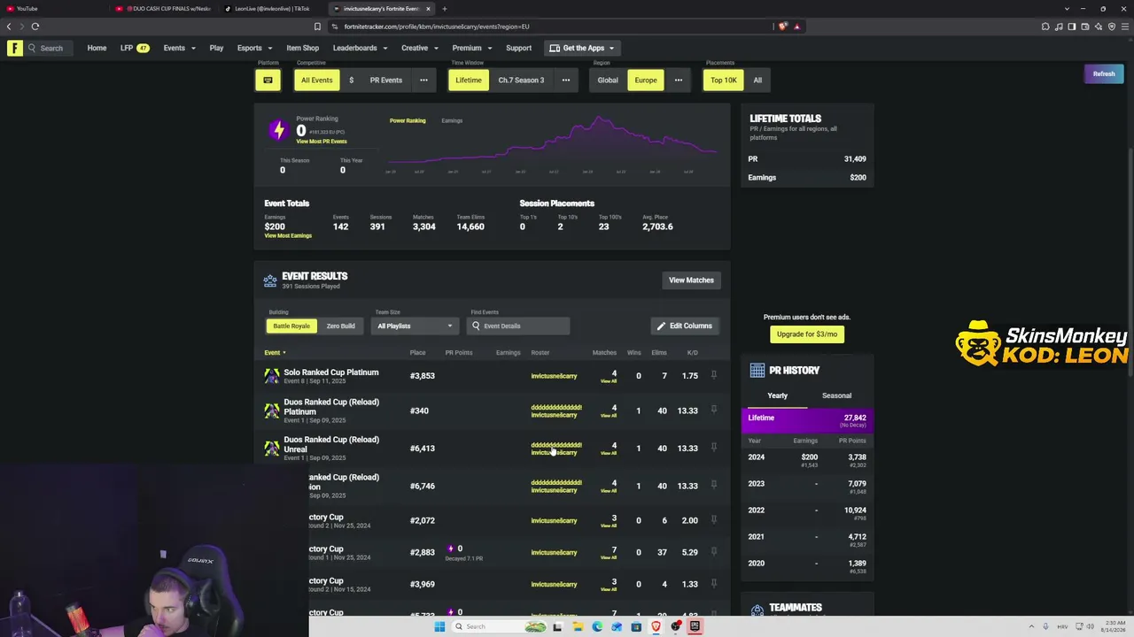Select the keyboard platform filter icon

pos(268,80)
